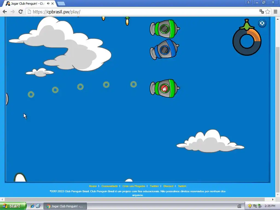Screen dimensions: 280x210
Task: Click the security shield tray icon
Action: click(250, 206)
